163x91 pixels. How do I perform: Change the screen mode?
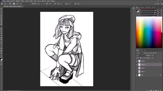pos(1,64)
